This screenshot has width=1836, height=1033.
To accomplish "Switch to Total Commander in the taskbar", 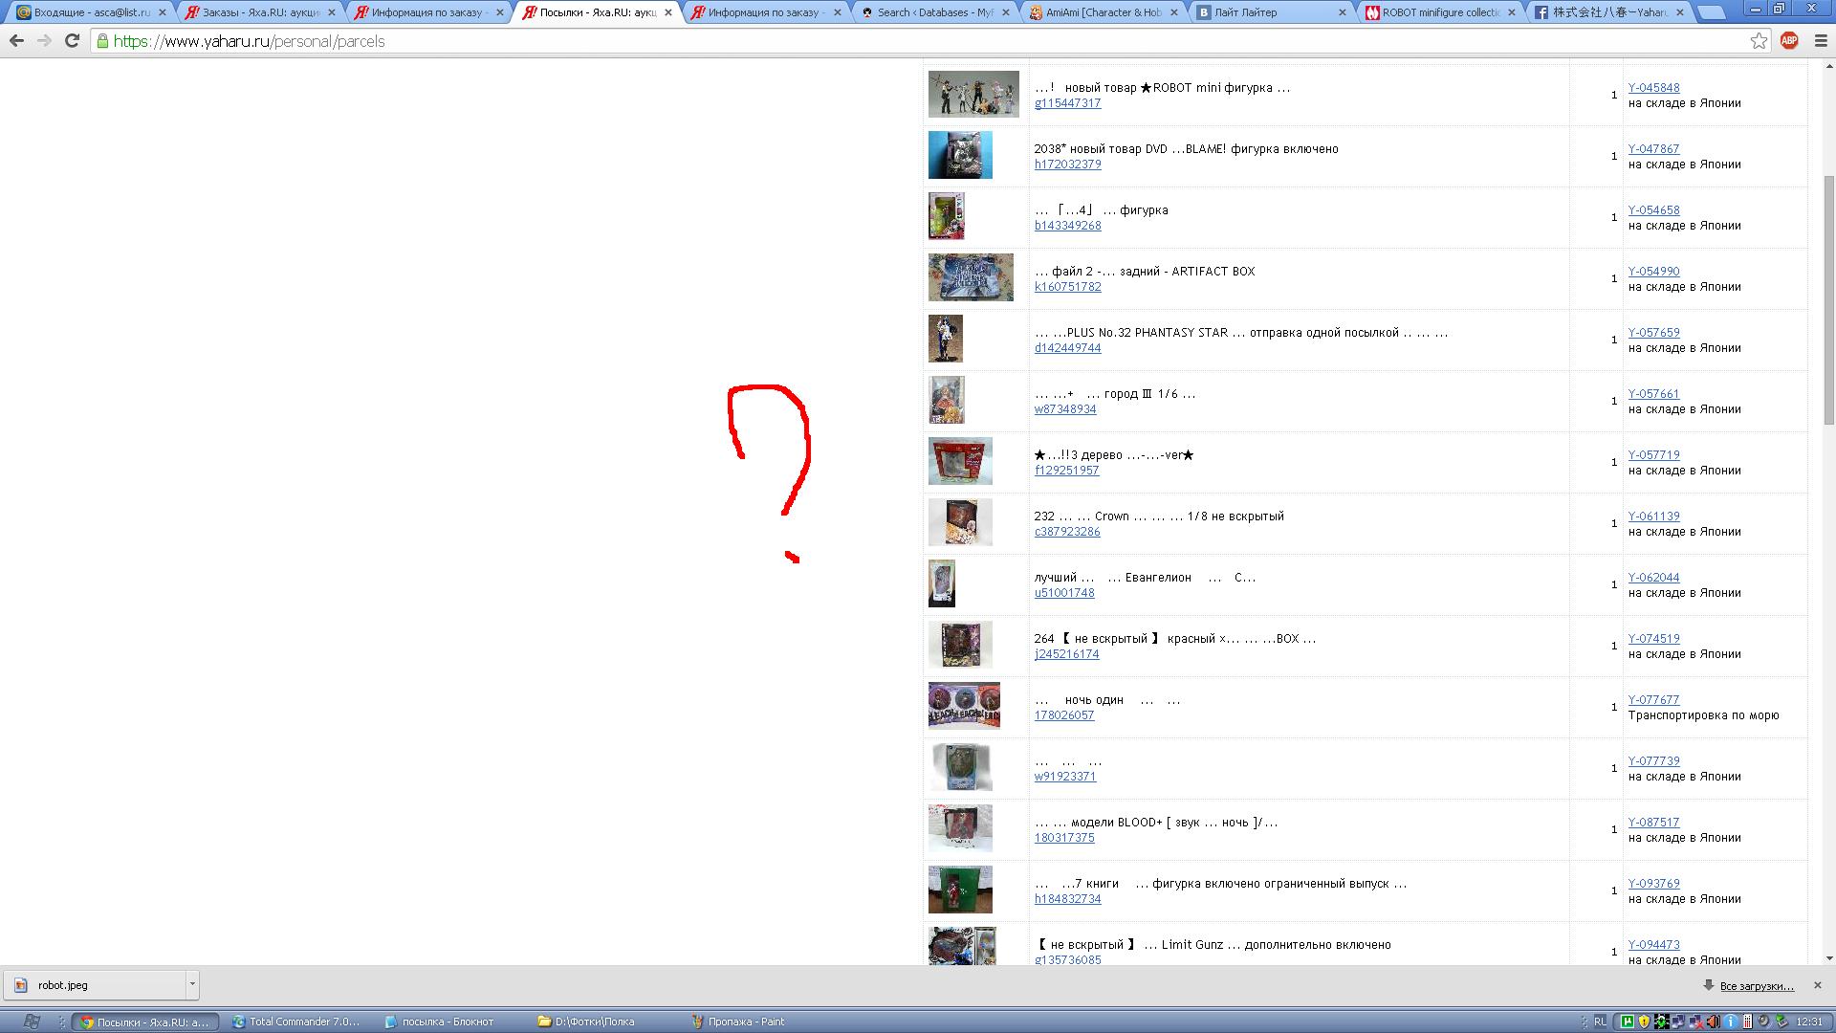I will (x=296, y=1022).
